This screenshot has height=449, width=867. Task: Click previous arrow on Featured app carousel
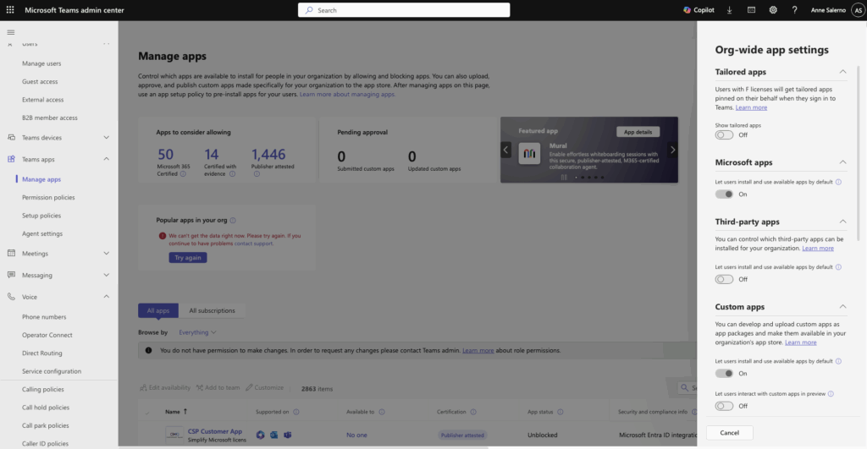[x=506, y=150]
